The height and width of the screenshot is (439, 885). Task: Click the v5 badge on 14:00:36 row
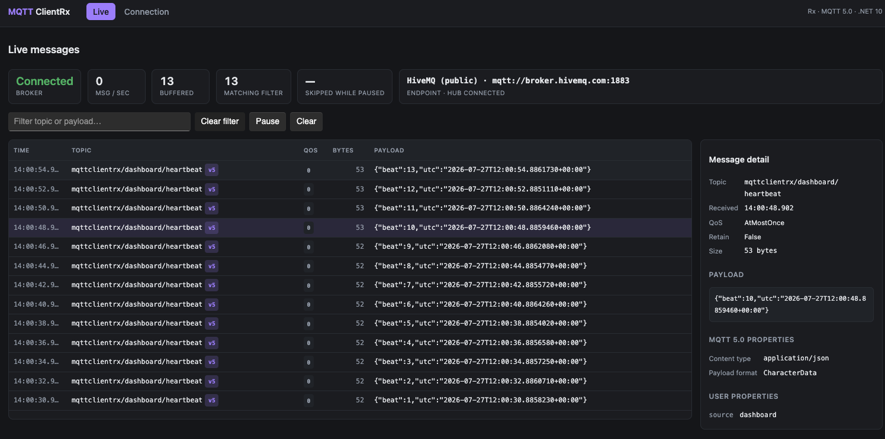pyautogui.click(x=212, y=343)
